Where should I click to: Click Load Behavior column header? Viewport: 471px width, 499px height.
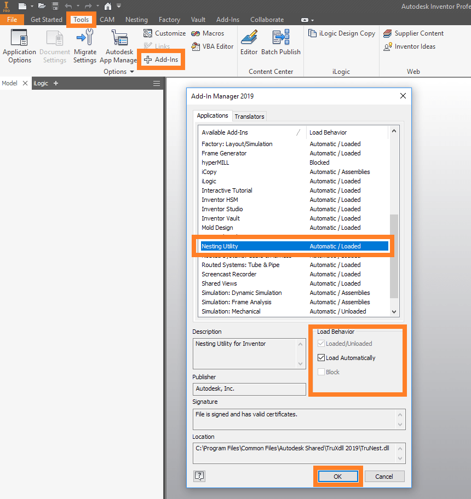[x=347, y=132]
